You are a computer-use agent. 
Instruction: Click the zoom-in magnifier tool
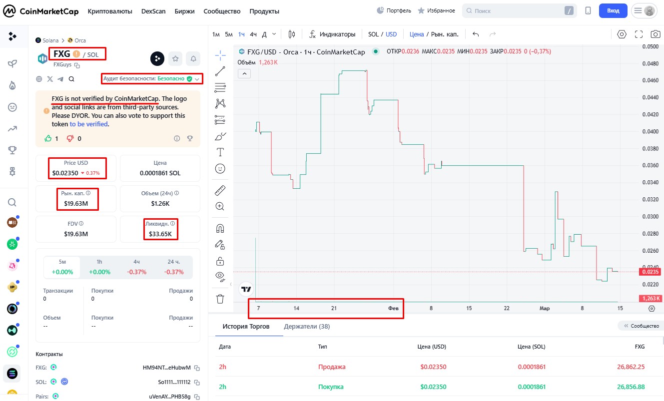tap(220, 206)
